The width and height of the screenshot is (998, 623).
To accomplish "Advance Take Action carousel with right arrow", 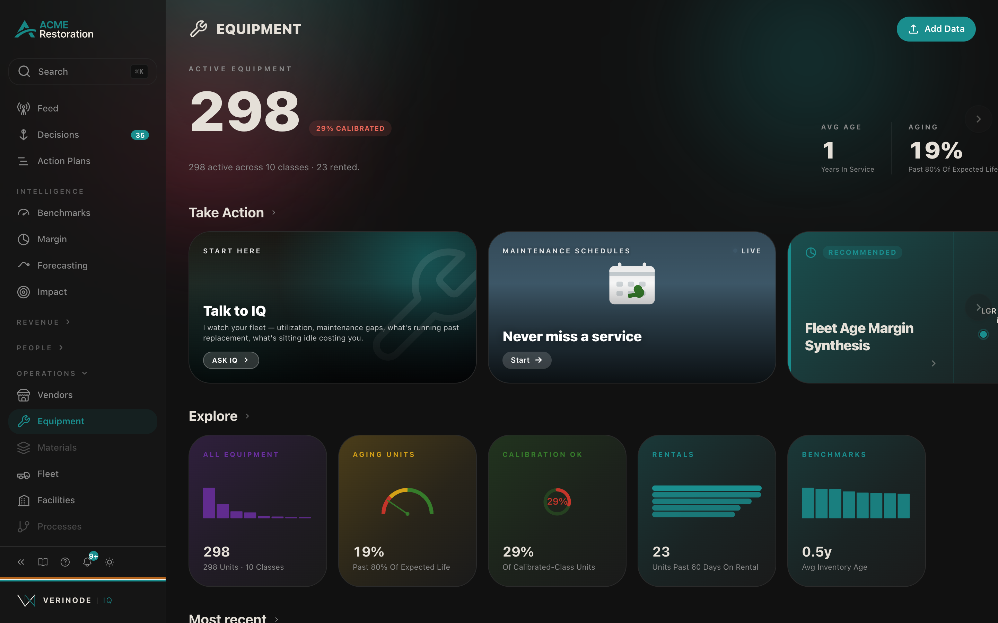I will (978, 307).
